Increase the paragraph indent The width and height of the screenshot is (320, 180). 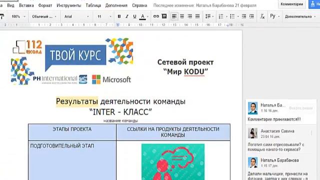pos(251,16)
